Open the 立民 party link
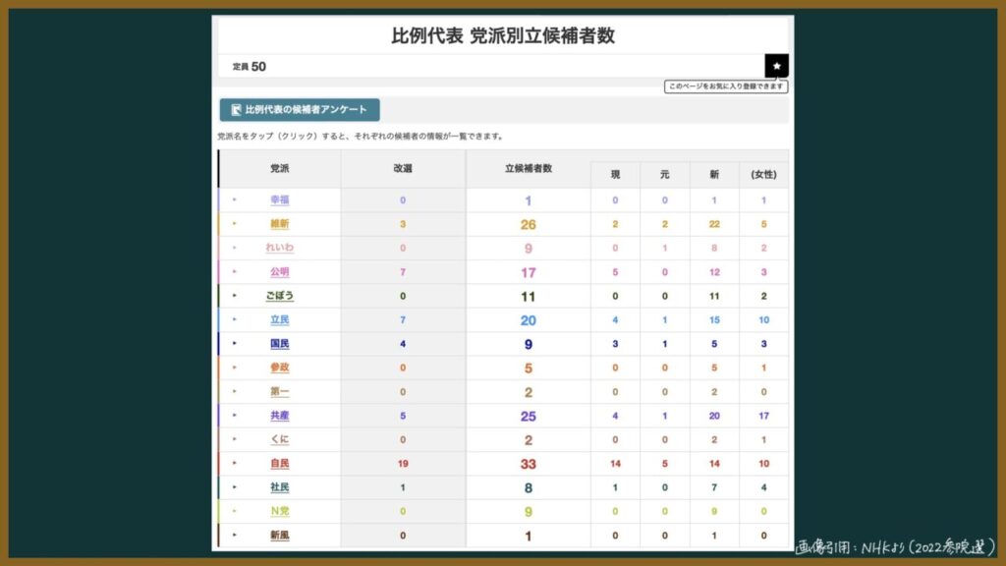 pos(280,320)
